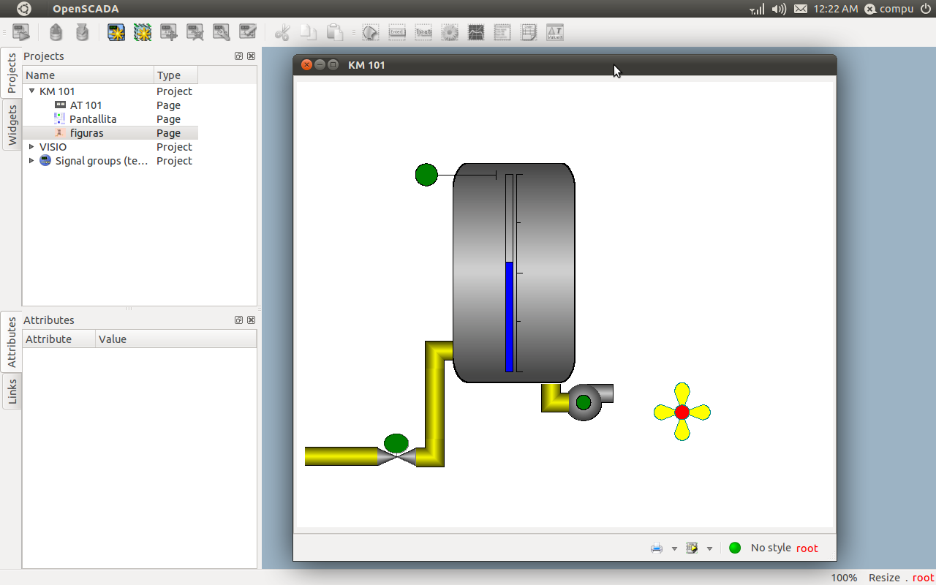Click the print icon in KM 101 window
This screenshot has height=585, width=936.
tap(657, 548)
